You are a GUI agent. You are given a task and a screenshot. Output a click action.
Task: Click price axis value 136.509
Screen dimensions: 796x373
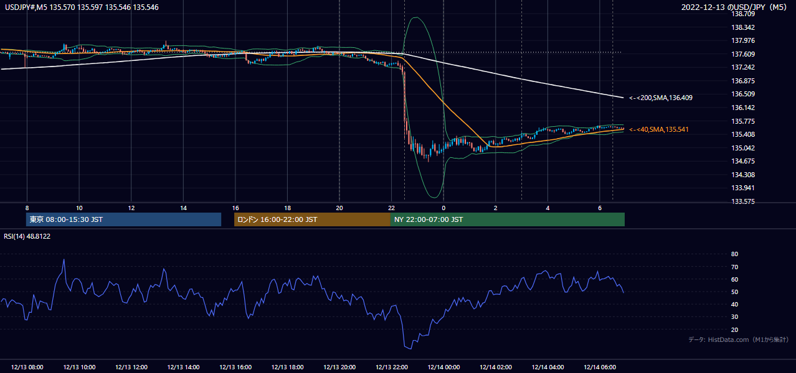tap(742, 94)
